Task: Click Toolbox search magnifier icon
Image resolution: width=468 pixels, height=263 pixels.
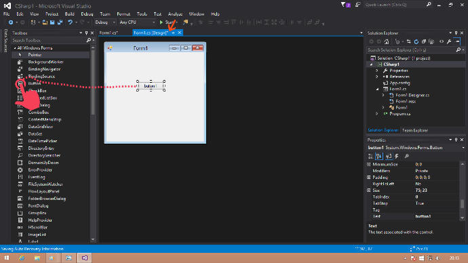Action: click(x=88, y=40)
